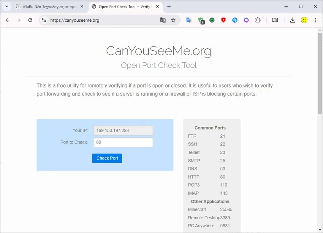Viewport: 323px width, 233px height.
Task: Open a new tab with plus button
Action: pos(169,6)
